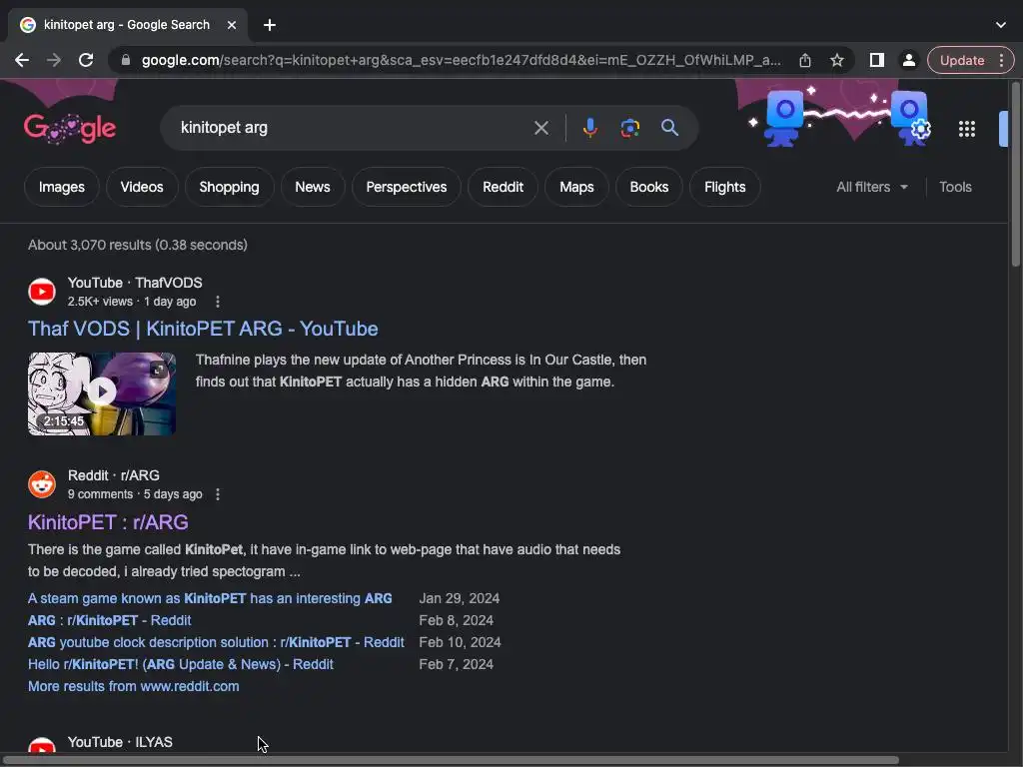Expand the All filters dropdown
This screenshot has height=767, width=1023.
pos(872,187)
